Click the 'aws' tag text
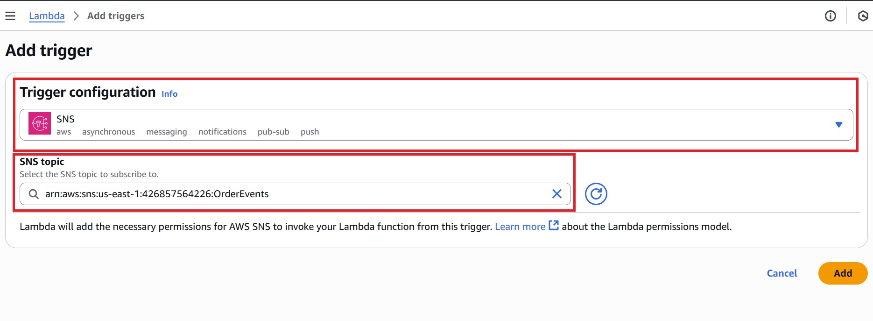873x321 pixels. pos(64,132)
